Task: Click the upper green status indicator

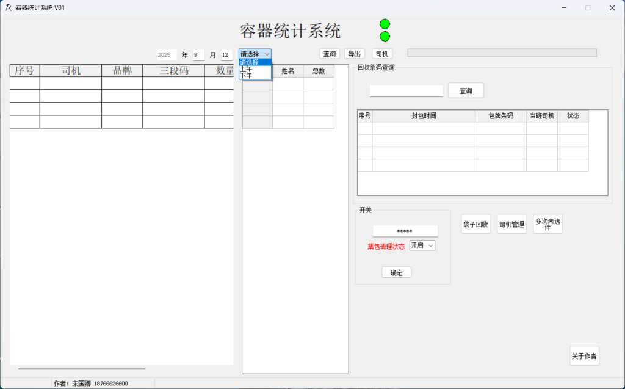Action: [385, 24]
